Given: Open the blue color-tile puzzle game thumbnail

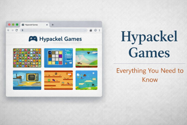Looking at the screenshot, I should tap(58, 58).
